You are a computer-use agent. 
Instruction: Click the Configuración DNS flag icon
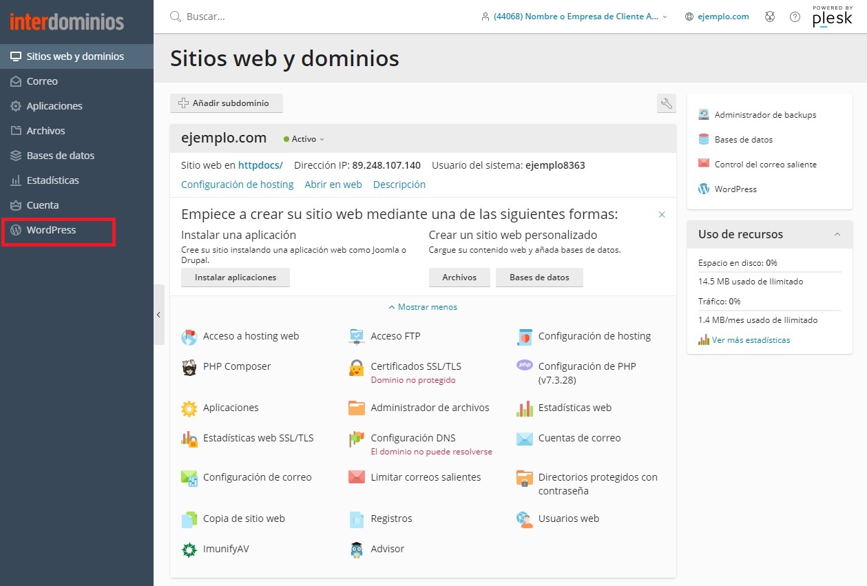pos(356,439)
